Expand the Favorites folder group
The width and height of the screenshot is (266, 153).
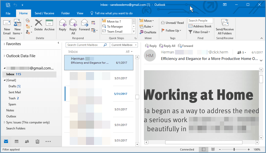[5, 44]
